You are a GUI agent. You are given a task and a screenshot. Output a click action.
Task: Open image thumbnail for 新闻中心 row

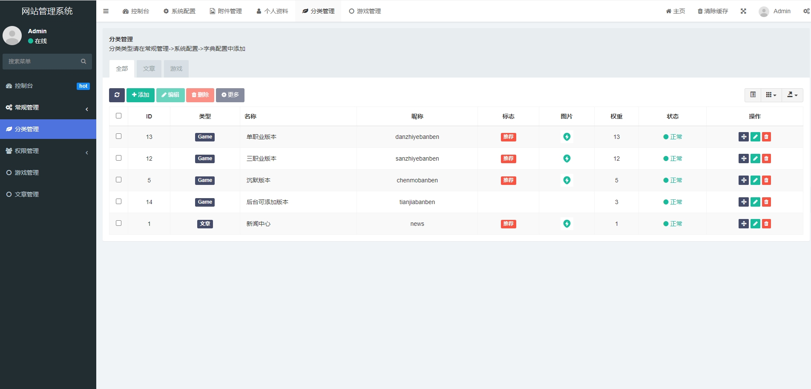pyautogui.click(x=567, y=224)
